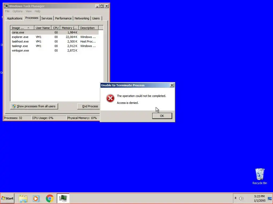Maximize the Windows Task Manager window
This screenshot has width=273, height=204.
click(x=102, y=6)
